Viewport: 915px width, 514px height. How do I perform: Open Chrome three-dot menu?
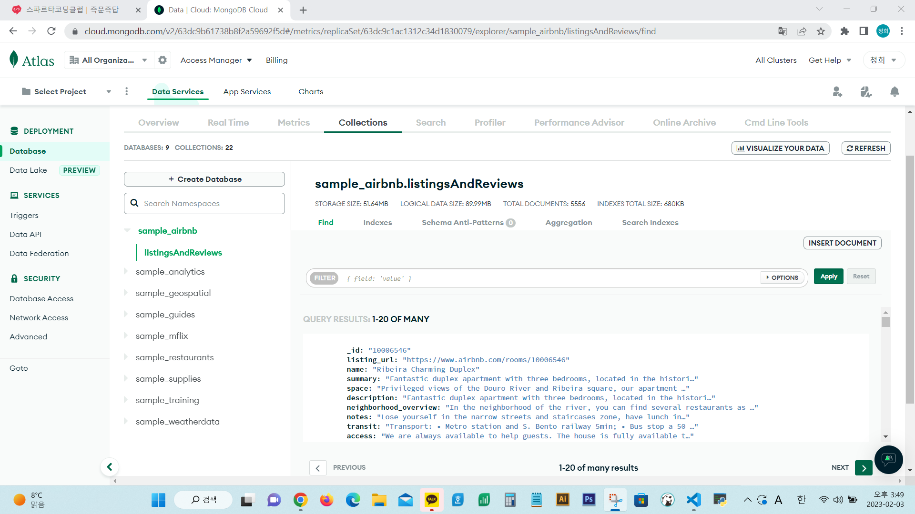pos(902,31)
